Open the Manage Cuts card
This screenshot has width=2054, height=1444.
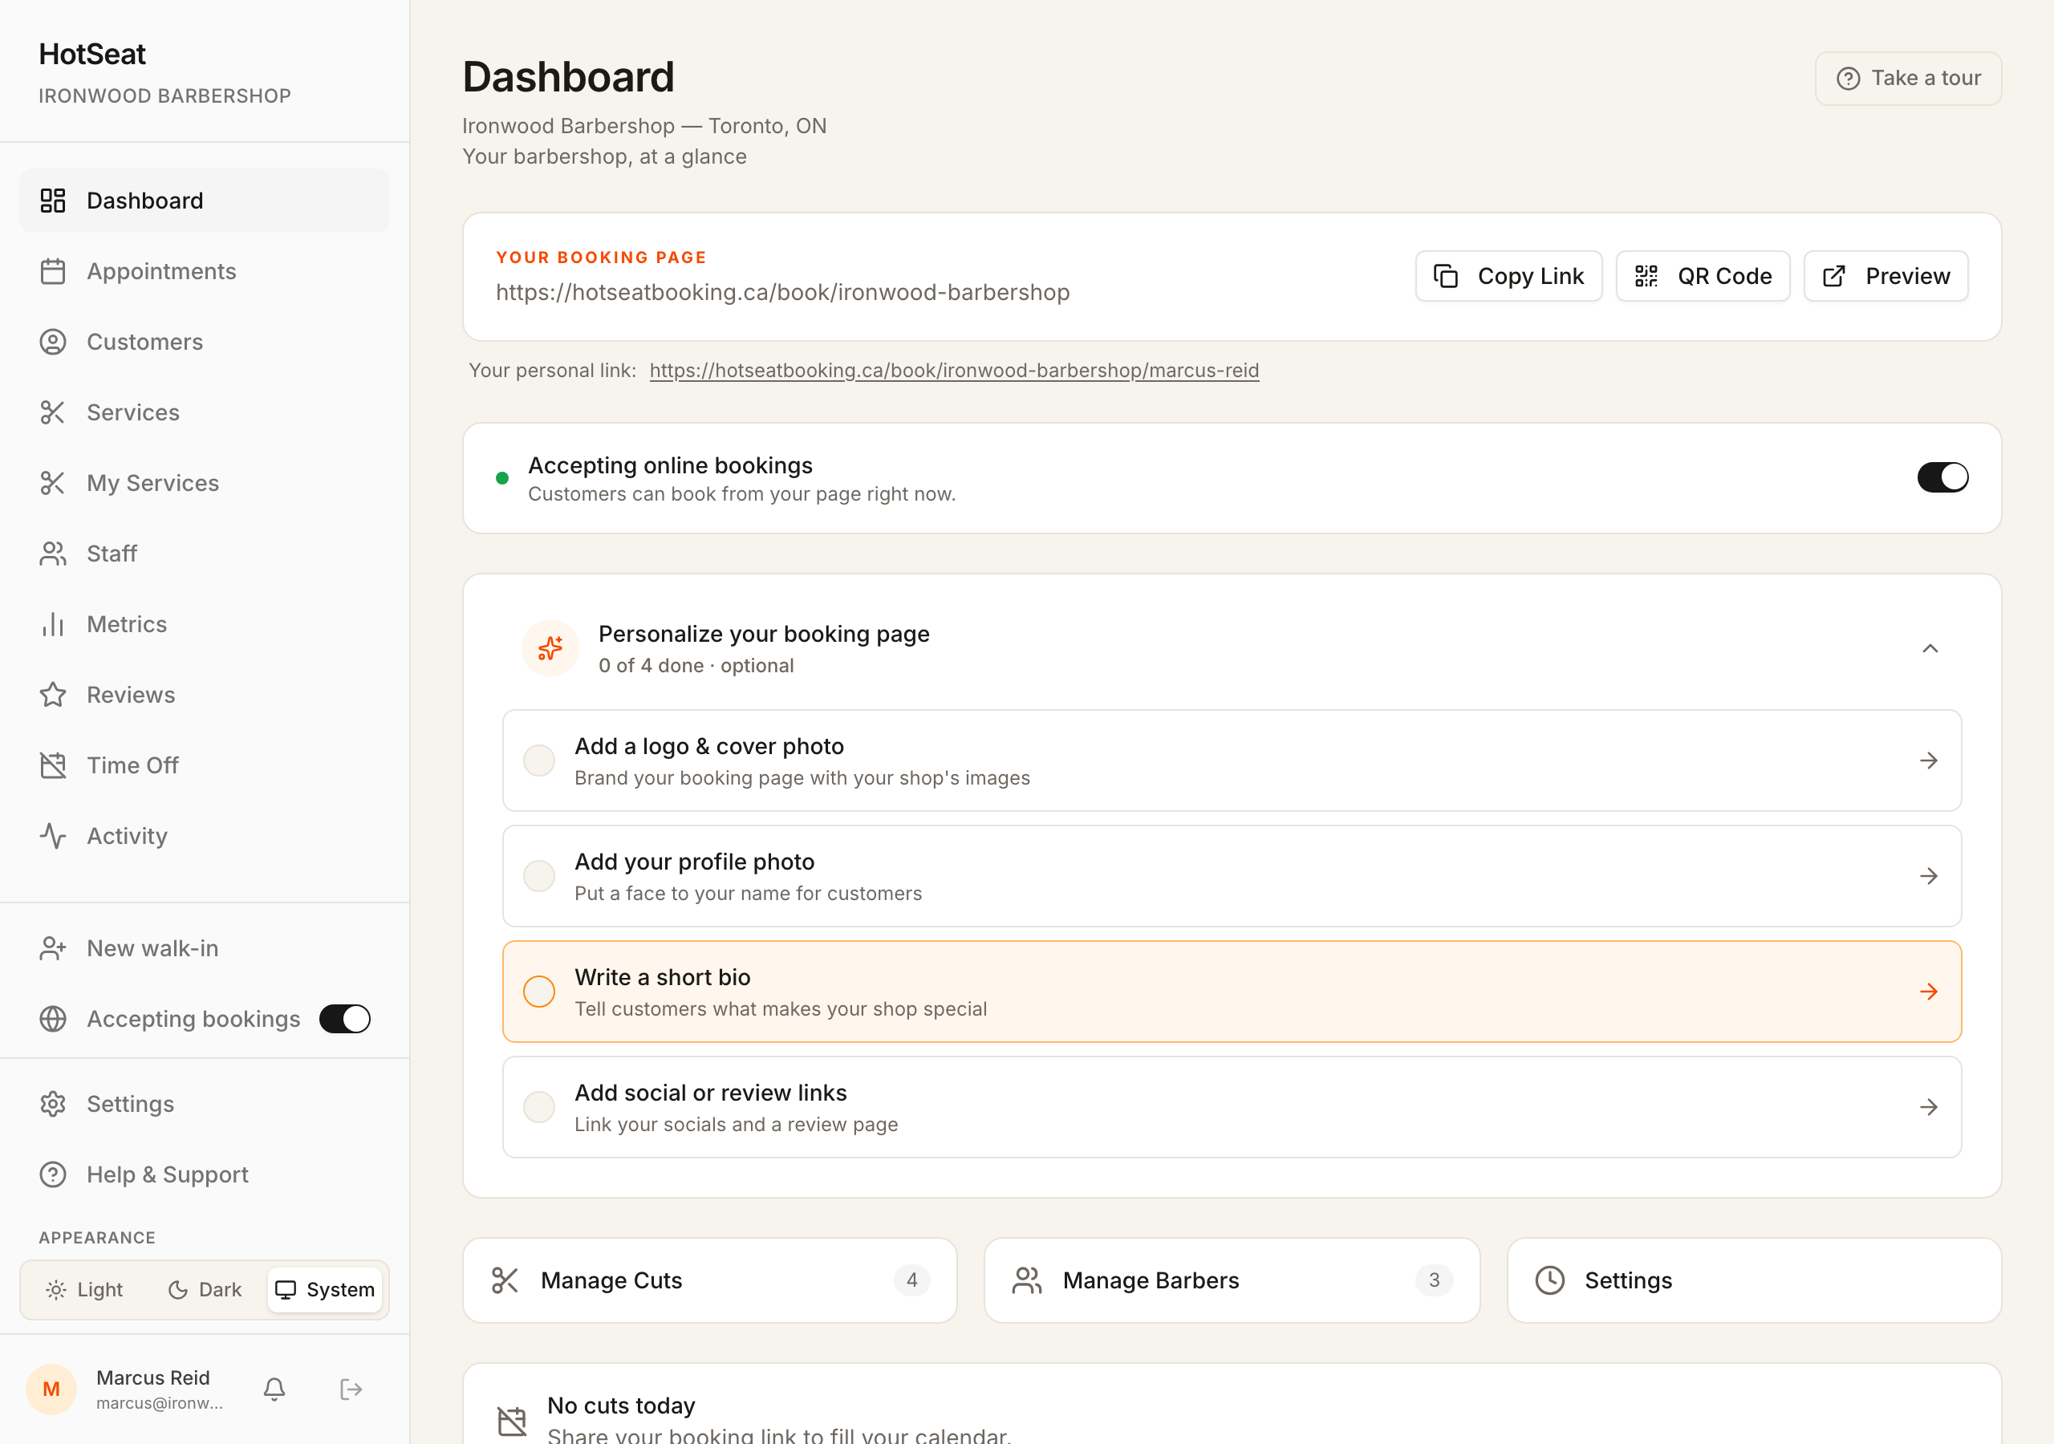click(x=709, y=1281)
